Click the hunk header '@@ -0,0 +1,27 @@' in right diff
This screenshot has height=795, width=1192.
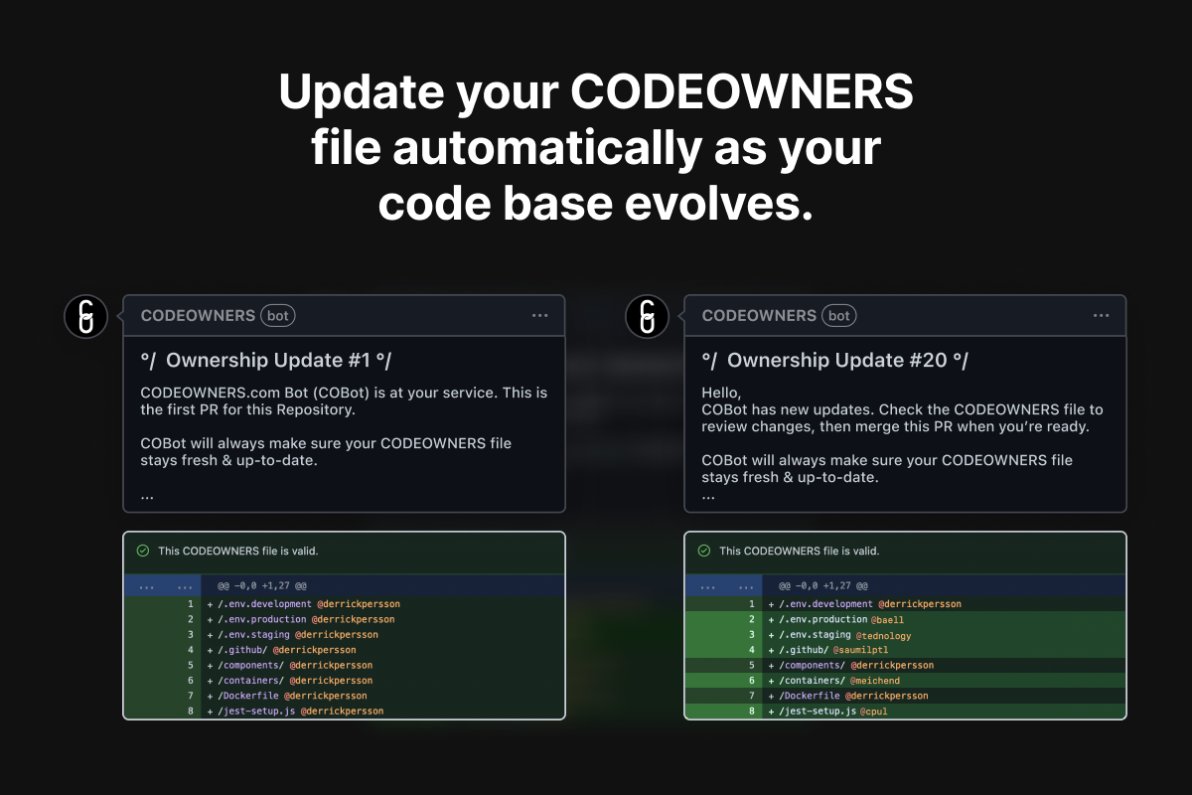pos(823,586)
